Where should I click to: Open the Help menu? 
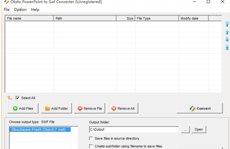[35, 10]
